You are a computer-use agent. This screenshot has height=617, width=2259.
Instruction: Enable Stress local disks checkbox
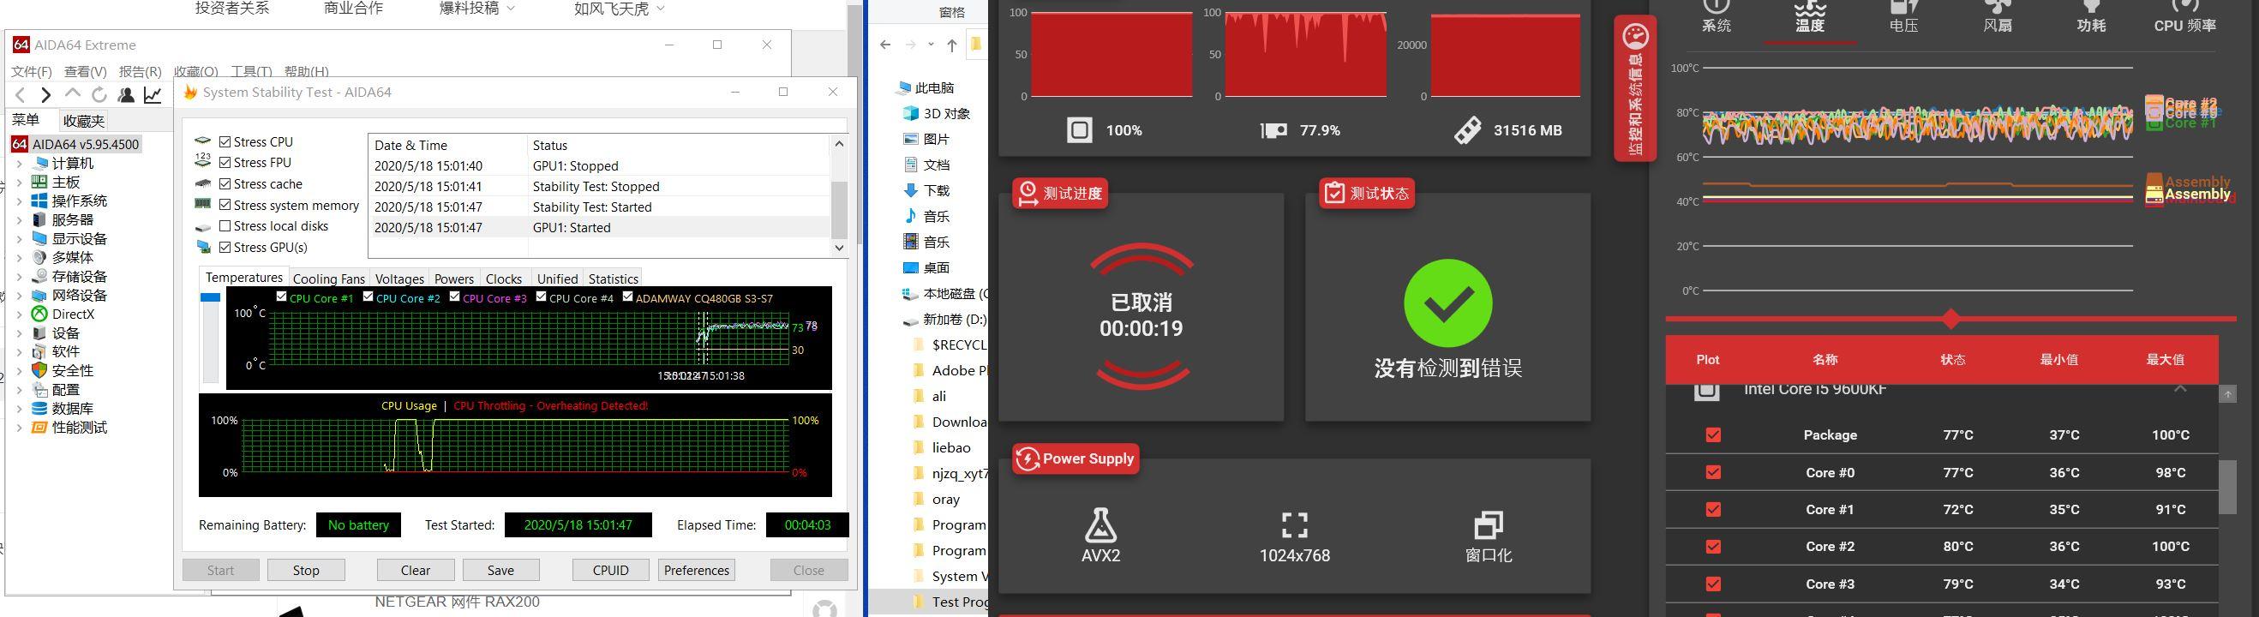tap(225, 226)
